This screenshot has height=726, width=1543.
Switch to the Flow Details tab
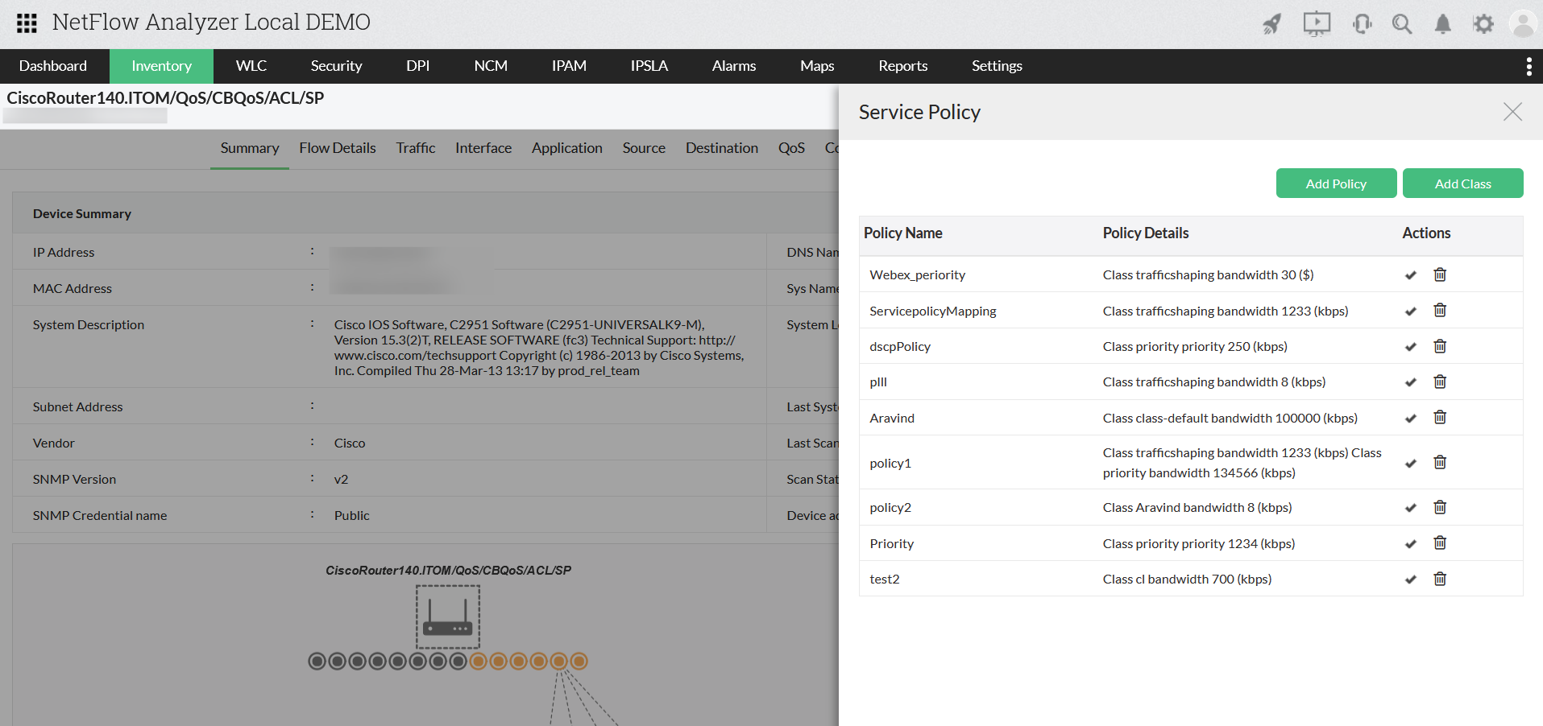tap(338, 148)
